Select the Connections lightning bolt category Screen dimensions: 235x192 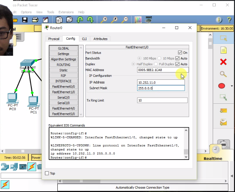32,167
